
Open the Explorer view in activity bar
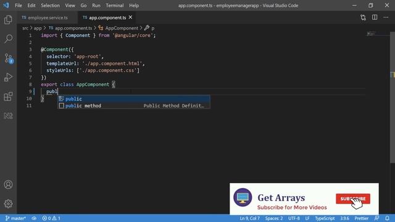pyautogui.click(x=8, y=19)
